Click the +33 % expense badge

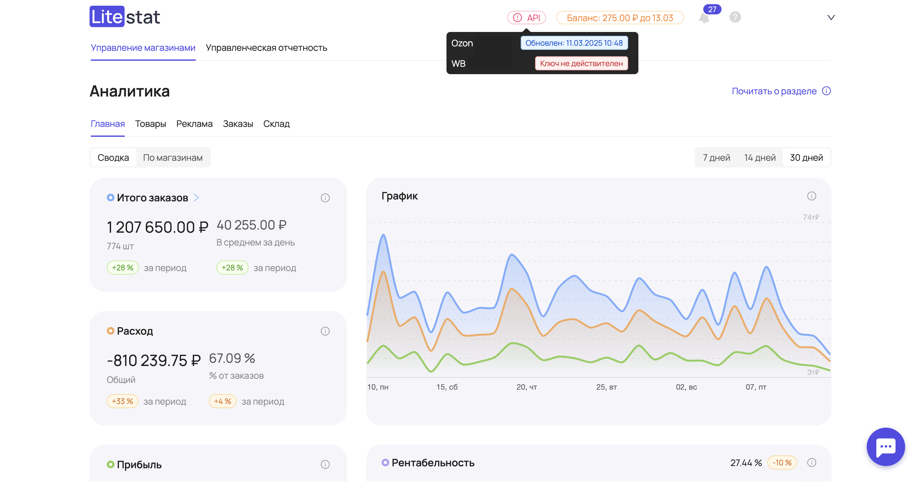coord(122,401)
